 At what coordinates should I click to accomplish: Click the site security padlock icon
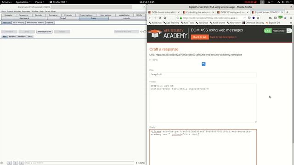pyautogui.click(x=181, y=18)
